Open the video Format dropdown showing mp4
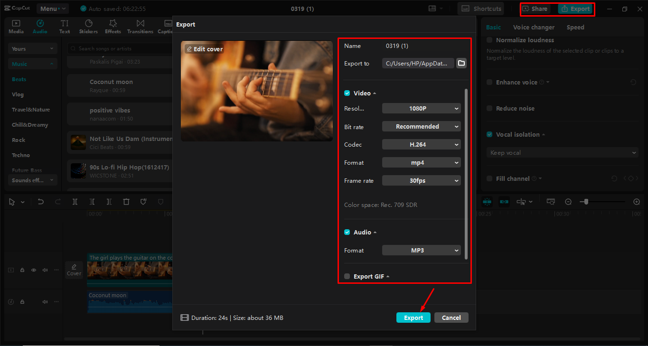 (x=422, y=162)
